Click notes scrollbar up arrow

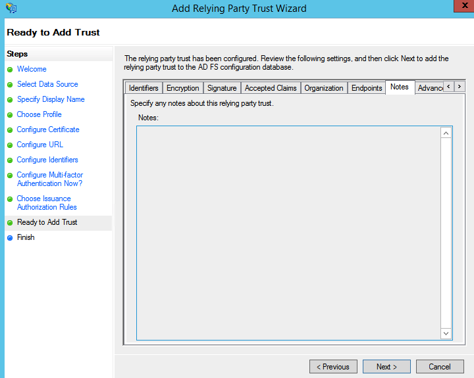[446, 133]
